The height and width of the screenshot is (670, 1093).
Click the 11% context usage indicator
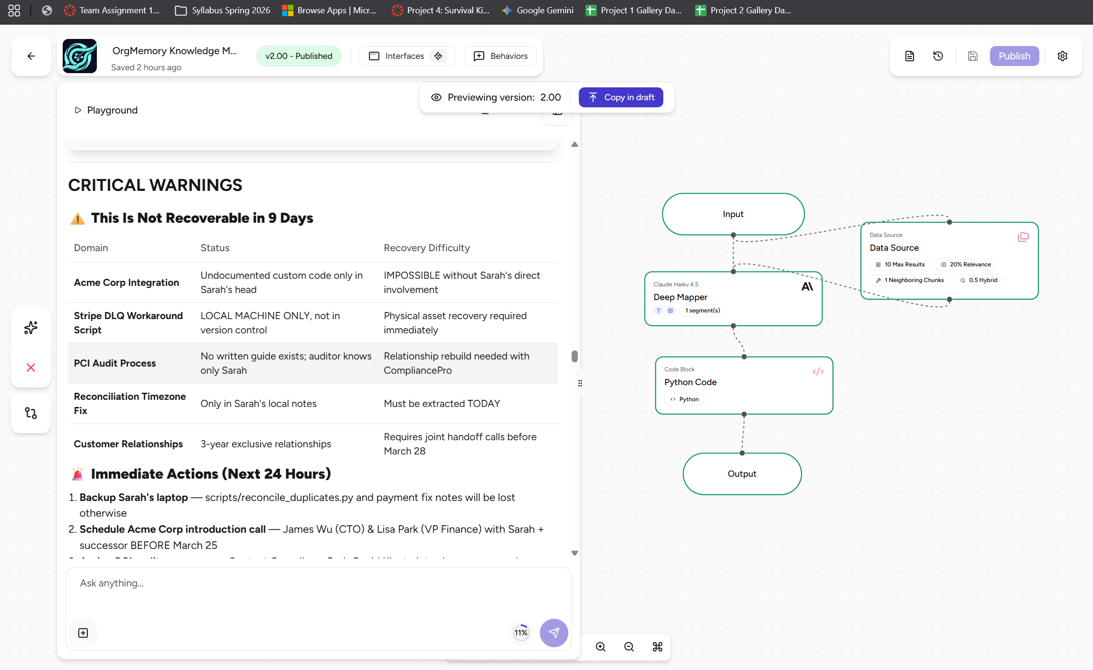[521, 632]
